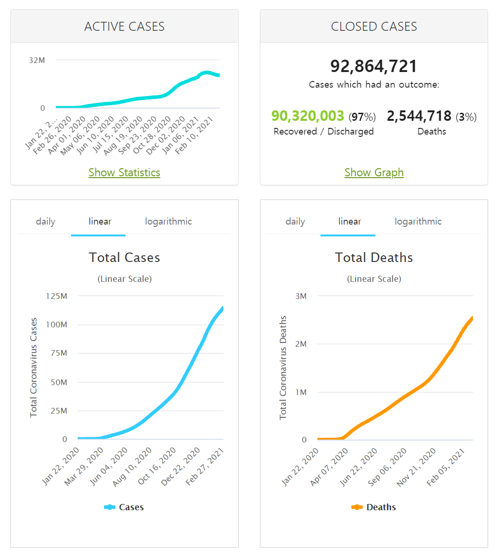The image size is (499, 559).
Task: Switch Total Deaths chart to daily tab
Action: (x=295, y=221)
